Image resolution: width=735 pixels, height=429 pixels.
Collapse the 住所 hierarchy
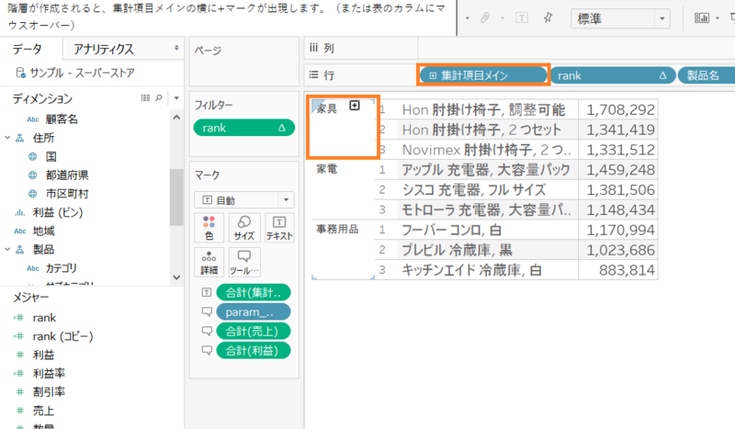(x=7, y=138)
